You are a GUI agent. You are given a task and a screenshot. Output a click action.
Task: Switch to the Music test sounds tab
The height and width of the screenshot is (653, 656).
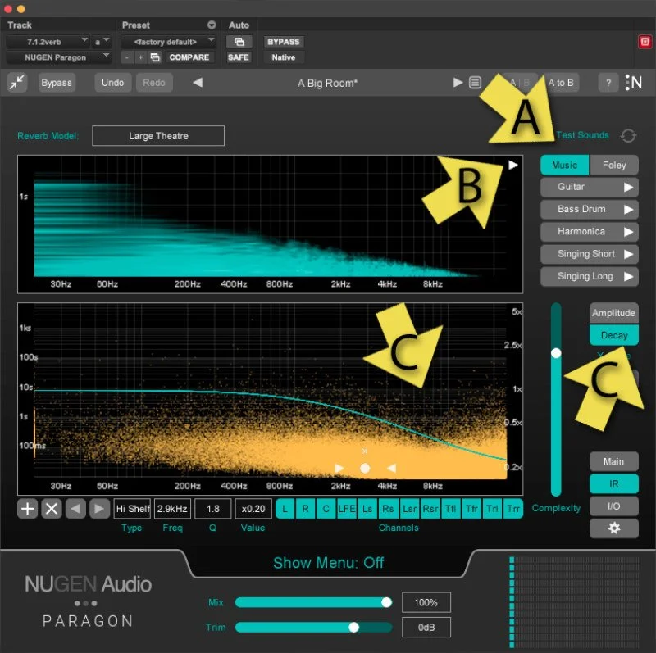(x=564, y=166)
